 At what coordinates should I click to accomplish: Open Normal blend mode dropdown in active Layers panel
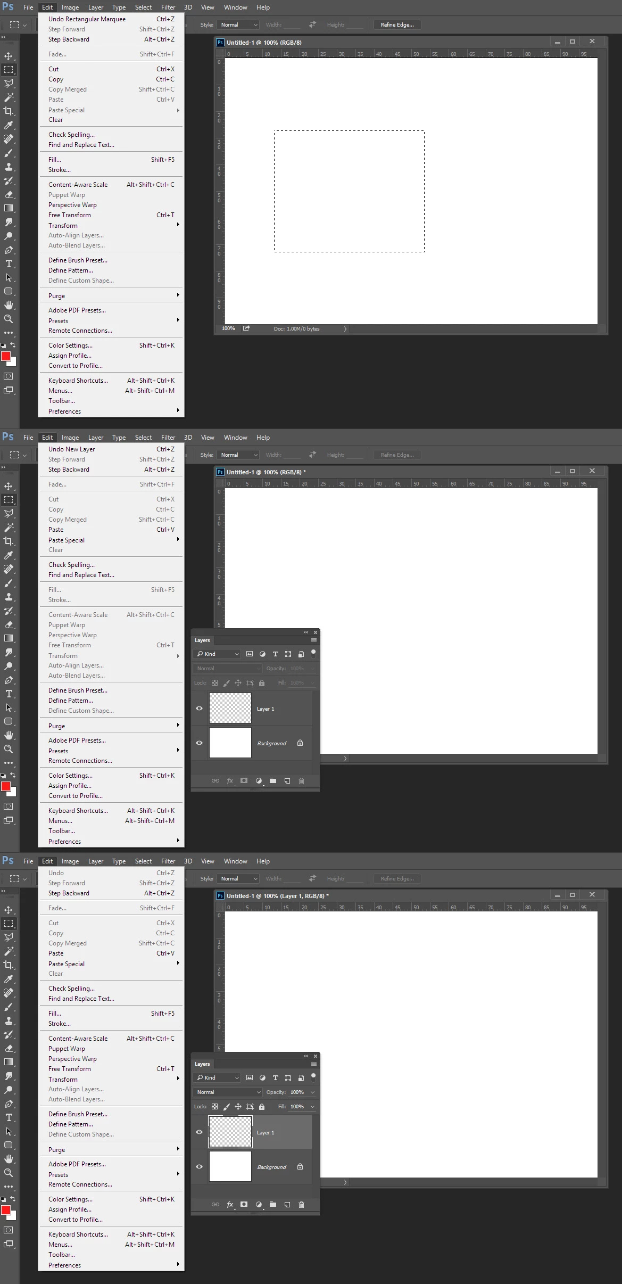point(228,1092)
